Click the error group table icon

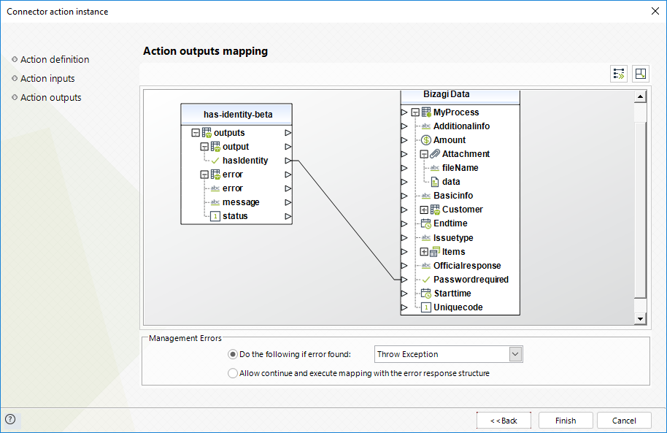coord(216,174)
